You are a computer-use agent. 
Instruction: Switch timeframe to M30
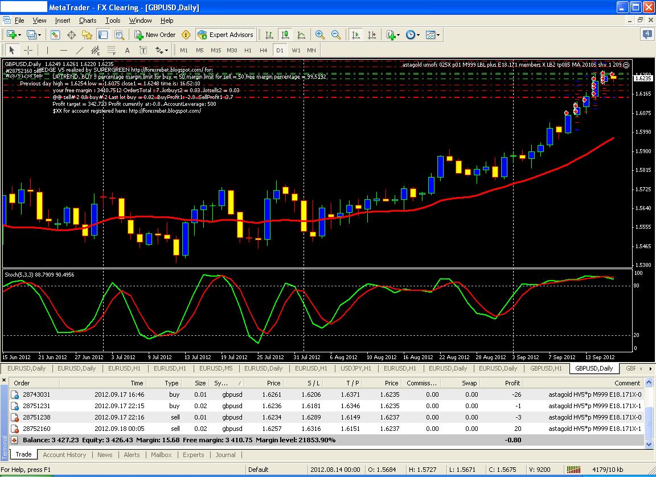pos(232,50)
